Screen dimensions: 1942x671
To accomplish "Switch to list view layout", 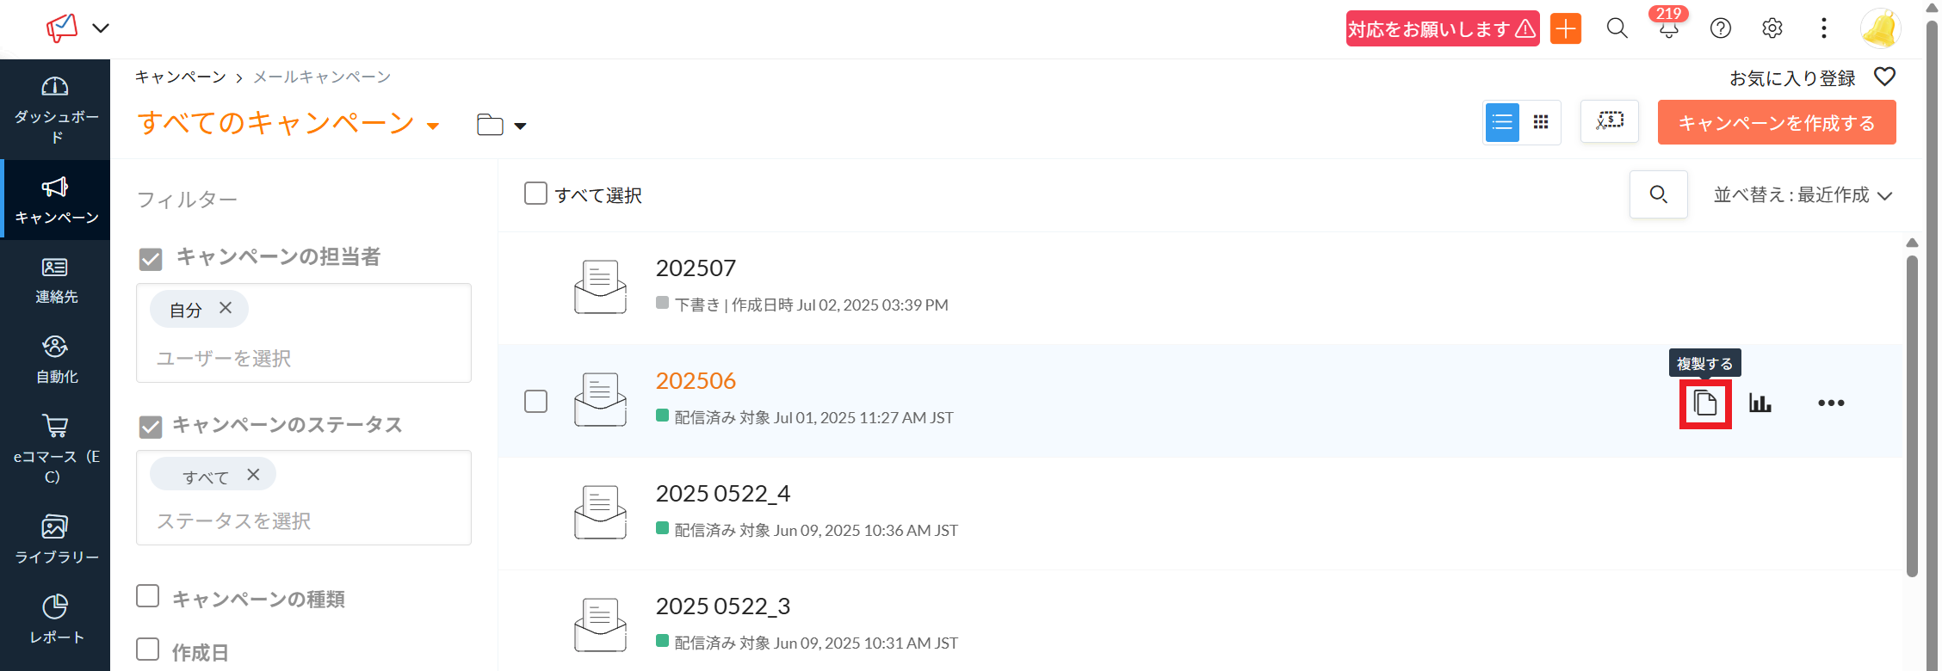I will pyautogui.click(x=1502, y=122).
